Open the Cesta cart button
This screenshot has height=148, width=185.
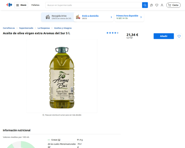tap(173, 5)
